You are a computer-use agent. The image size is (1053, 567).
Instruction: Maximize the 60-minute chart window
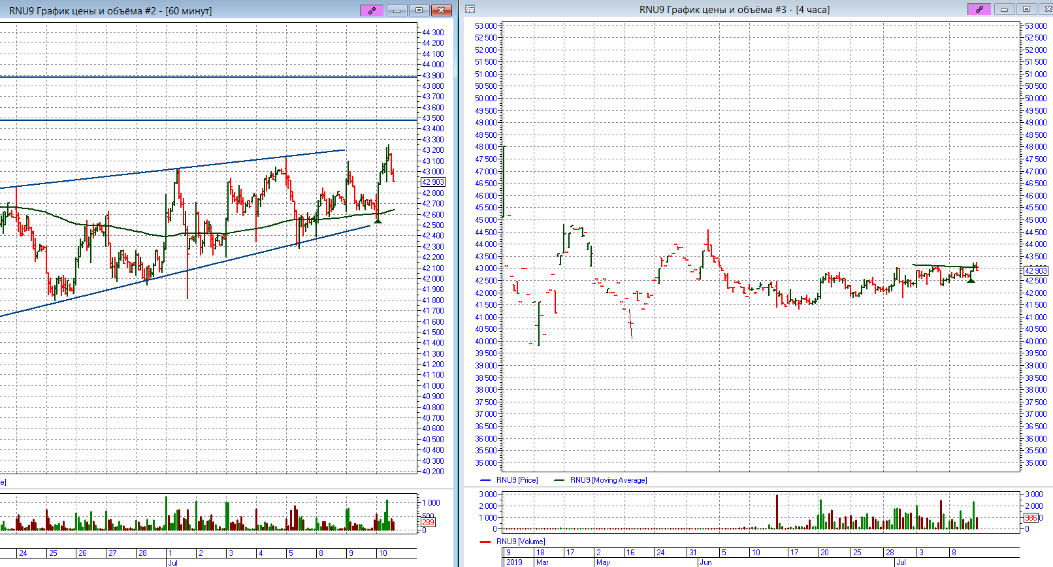point(419,10)
